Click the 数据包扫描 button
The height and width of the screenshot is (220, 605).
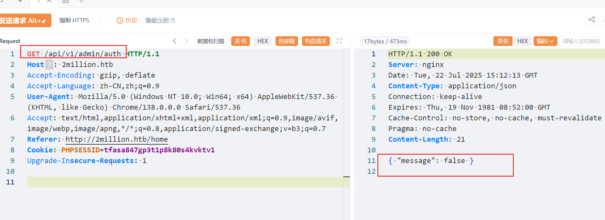(x=211, y=41)
